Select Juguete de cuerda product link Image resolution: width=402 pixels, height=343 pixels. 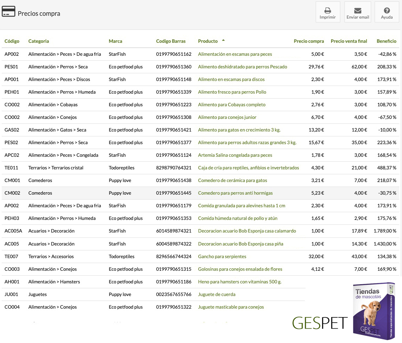coord(216,294)
